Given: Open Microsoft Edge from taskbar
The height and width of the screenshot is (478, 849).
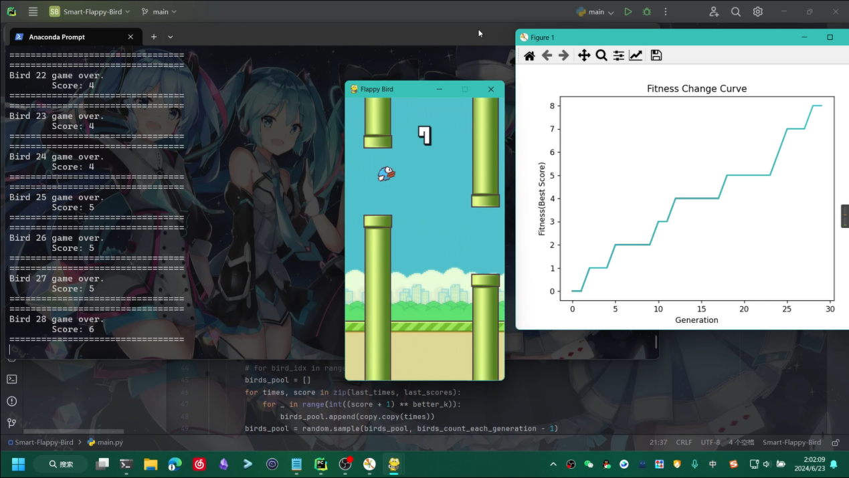Looking at the screenshot, I should [x=175, y=464].
